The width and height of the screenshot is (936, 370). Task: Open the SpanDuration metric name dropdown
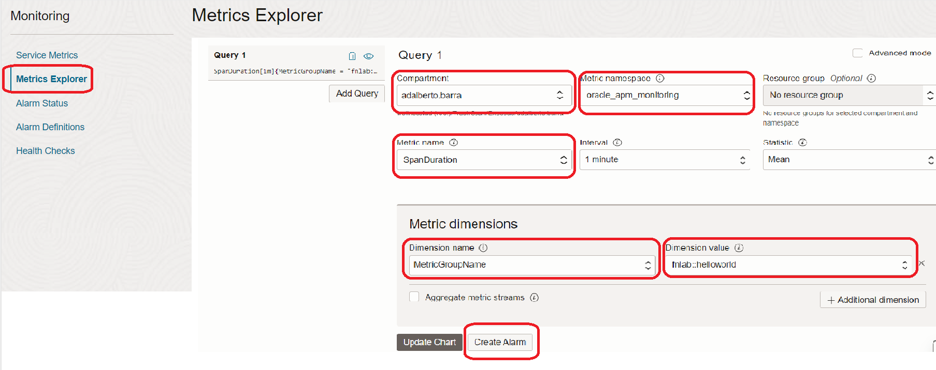[484, 160]
